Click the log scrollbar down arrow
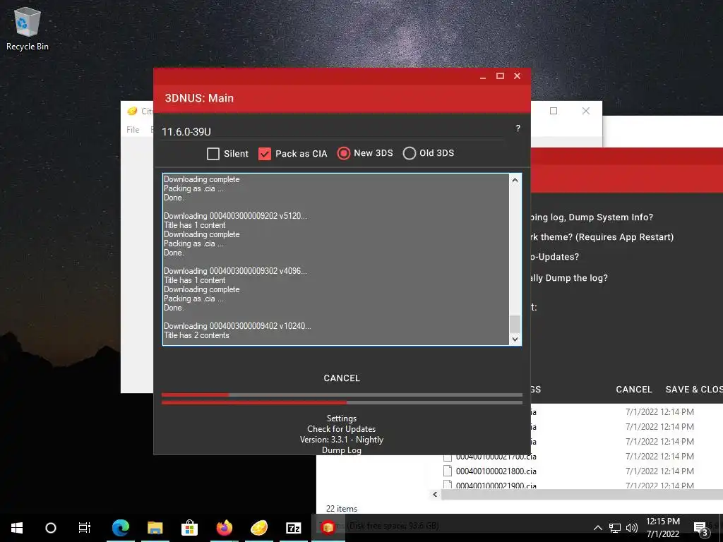Image resolution: width=723 pixels, height=542 pixels. pos(515,339)
